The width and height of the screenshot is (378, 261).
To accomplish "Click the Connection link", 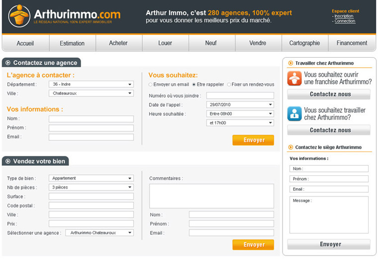I will click(x=345, y=21).
